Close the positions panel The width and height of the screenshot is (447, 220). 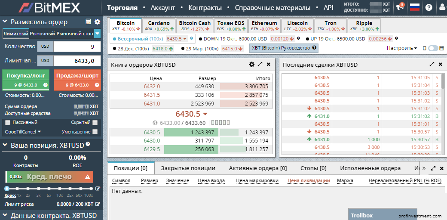[441, 168]
